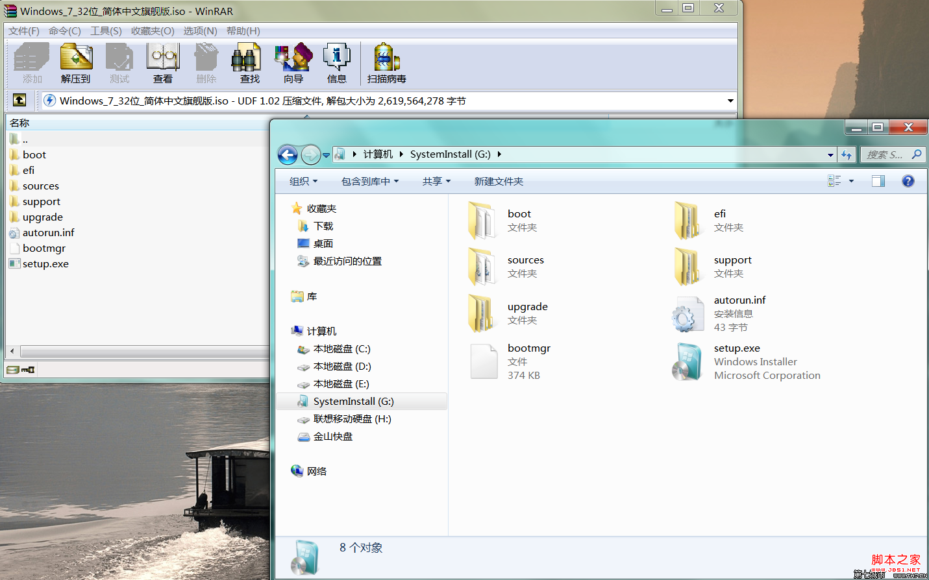The height and width of the screenshot is (580, 929).
Task: Open the 组织 dropdown menu
Action: tap(303, 181)
